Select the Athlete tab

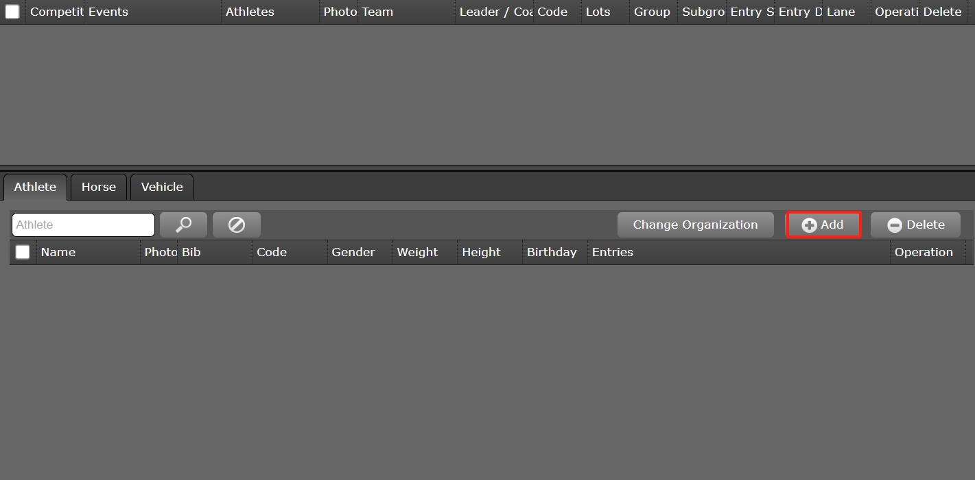(x=35, y=187)
